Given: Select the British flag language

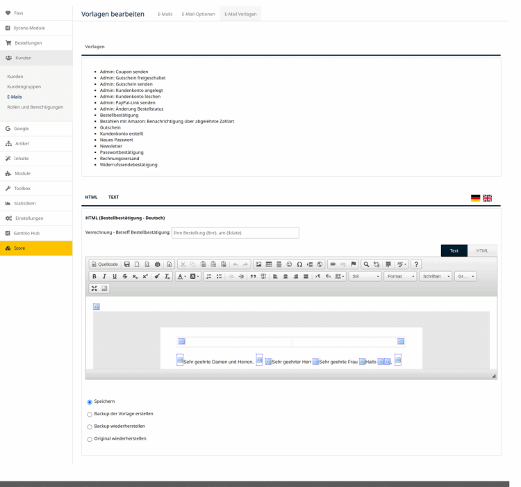Looking at the screenshot, I should coord(487,198).
